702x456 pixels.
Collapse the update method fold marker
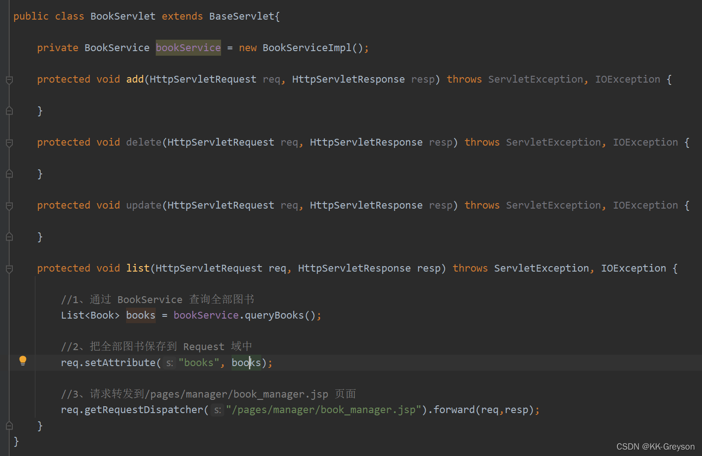point(9,206)
